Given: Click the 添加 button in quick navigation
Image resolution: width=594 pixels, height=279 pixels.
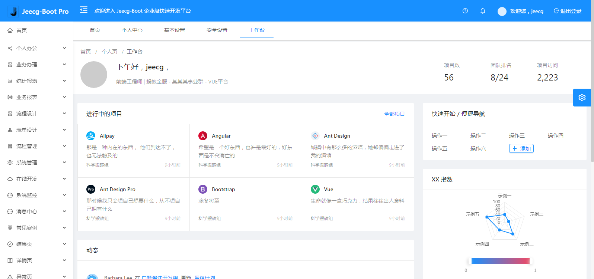Looking at the screenshot, I should (x=521, y=148).
